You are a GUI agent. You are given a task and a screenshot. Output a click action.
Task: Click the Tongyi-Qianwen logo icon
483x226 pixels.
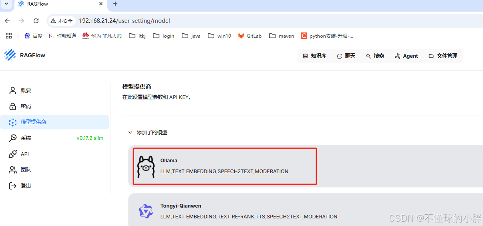coord(146,211)
